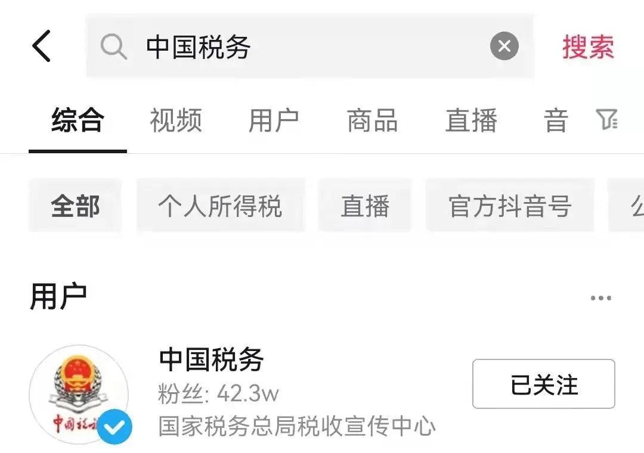Tap the blue verified badge icon

pyautogui.click(x=114, y=427)
